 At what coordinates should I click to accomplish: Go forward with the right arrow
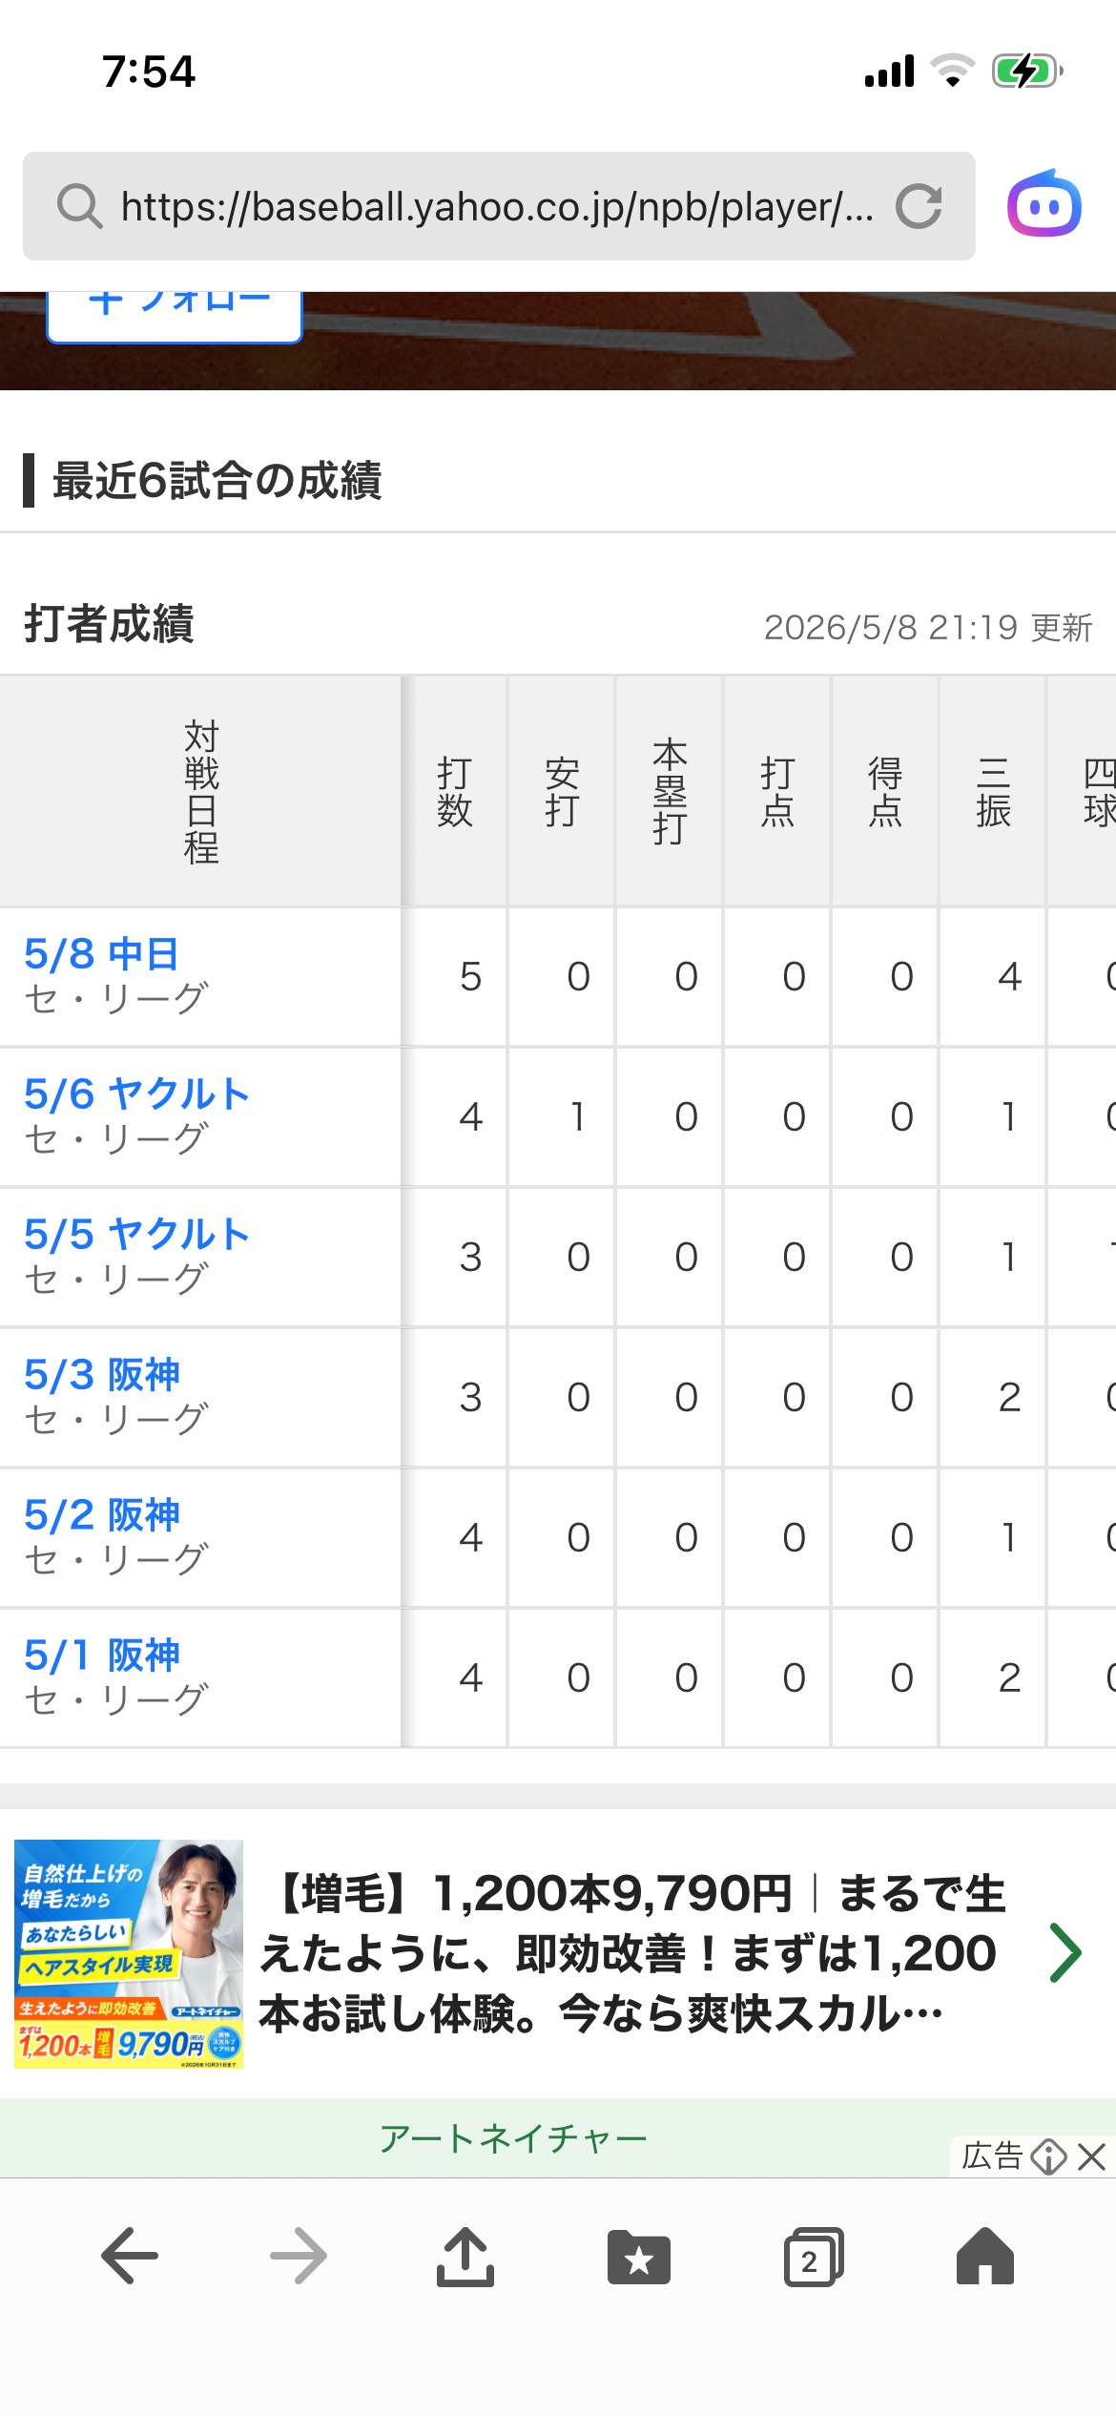click(x=299, y=2256)
